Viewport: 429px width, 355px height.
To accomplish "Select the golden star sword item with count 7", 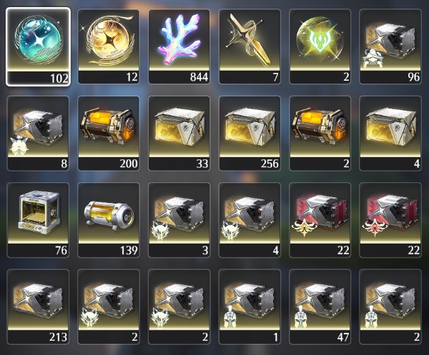I will [250, 46].
